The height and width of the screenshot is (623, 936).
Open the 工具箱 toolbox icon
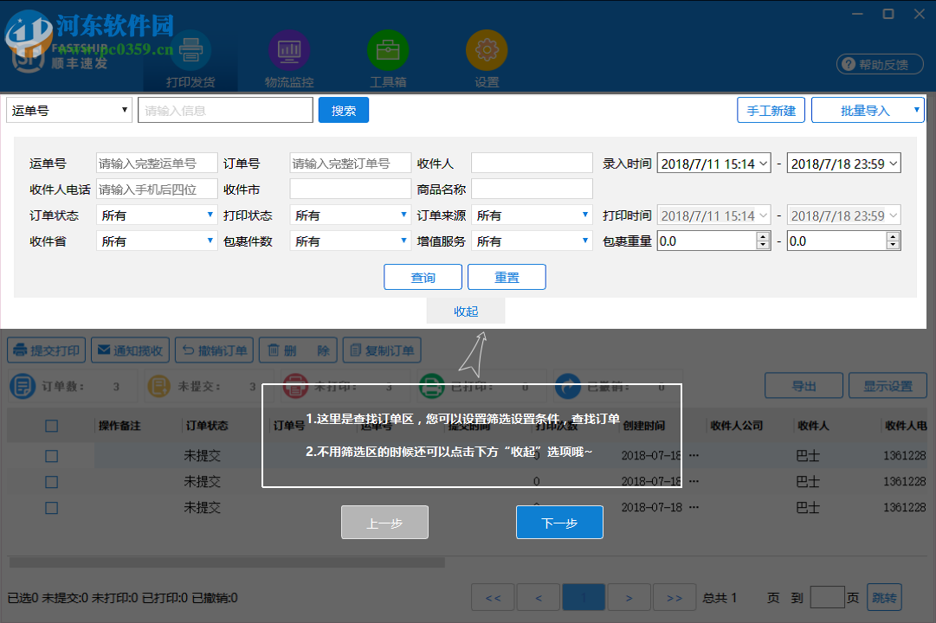pyautogui.click(x=387, y=50)
